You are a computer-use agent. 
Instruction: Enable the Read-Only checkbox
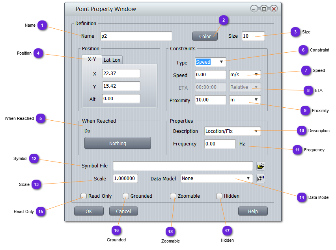coord(84,196)
